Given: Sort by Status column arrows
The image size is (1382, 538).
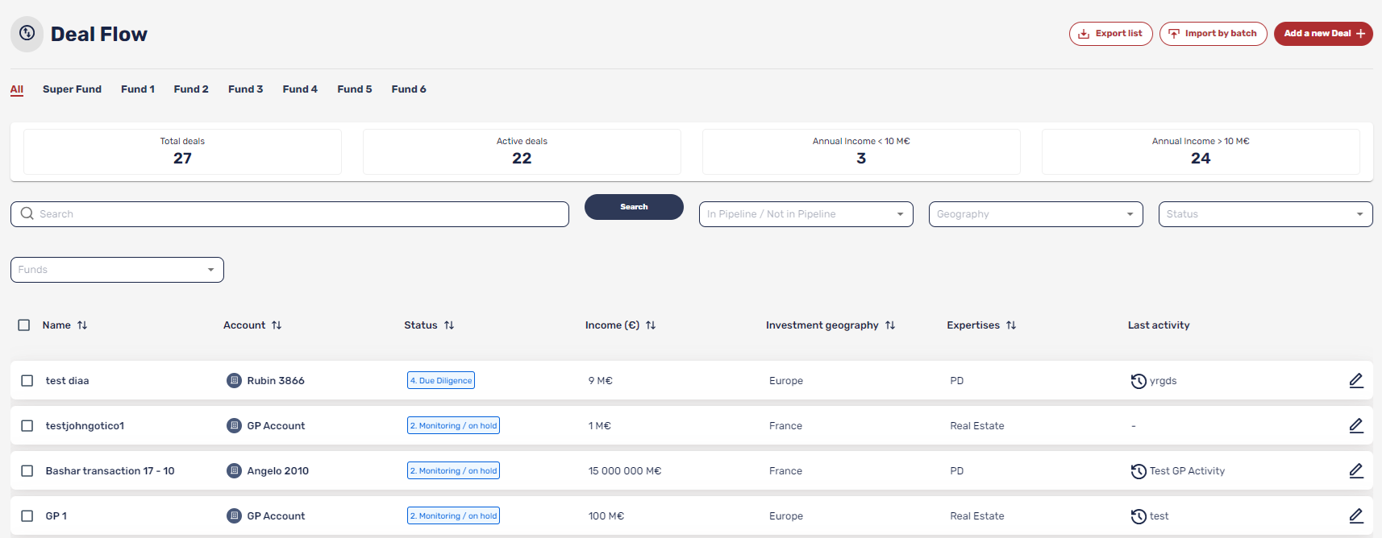Looking at the screenshot, I should tap(449, 325).
